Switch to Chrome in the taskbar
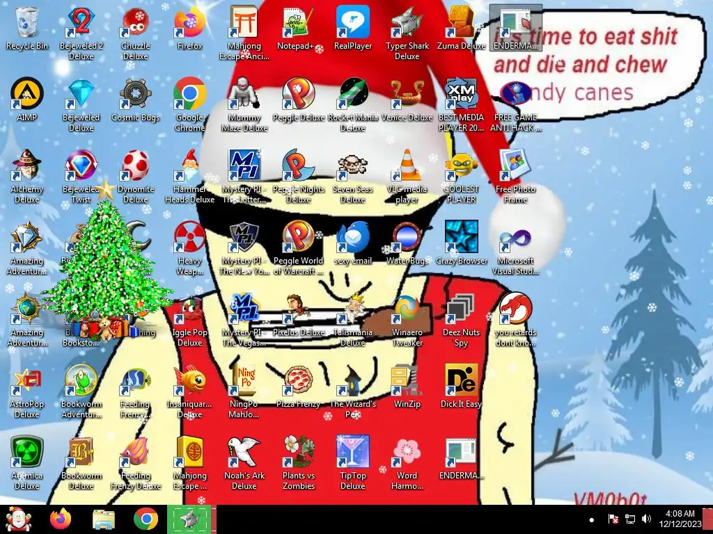The height and width of the screenshot is (534, 713). tap(146, 519)
